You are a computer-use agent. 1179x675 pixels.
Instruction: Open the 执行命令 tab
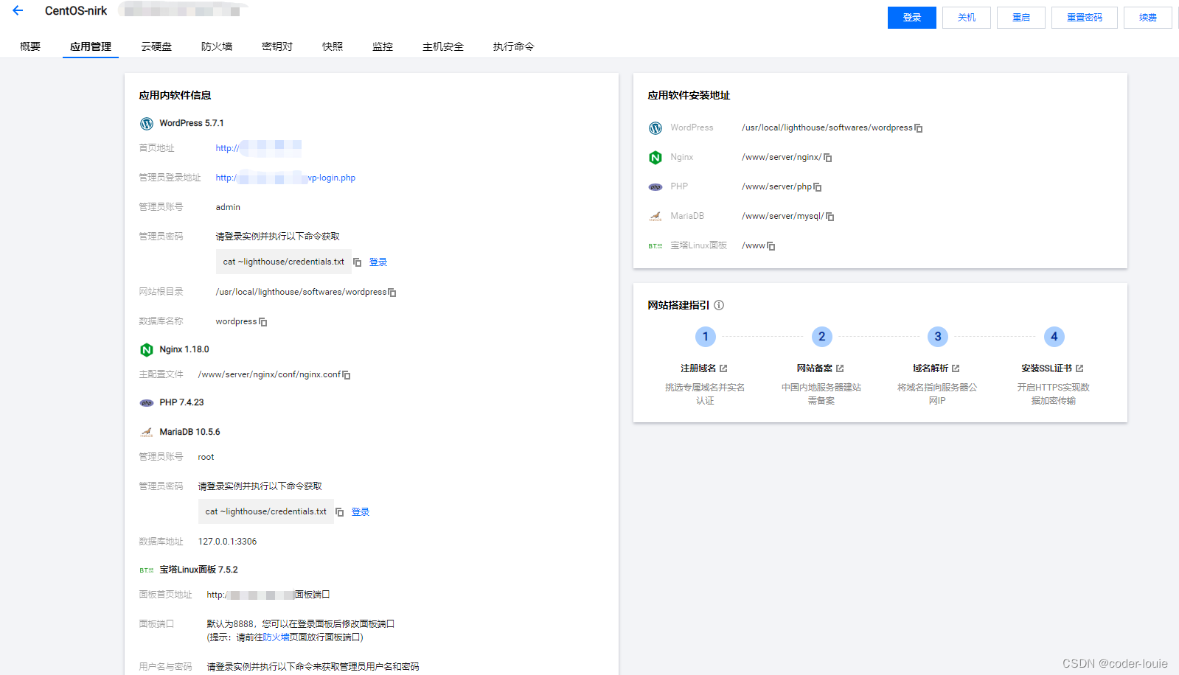click(x=514, y=46)
